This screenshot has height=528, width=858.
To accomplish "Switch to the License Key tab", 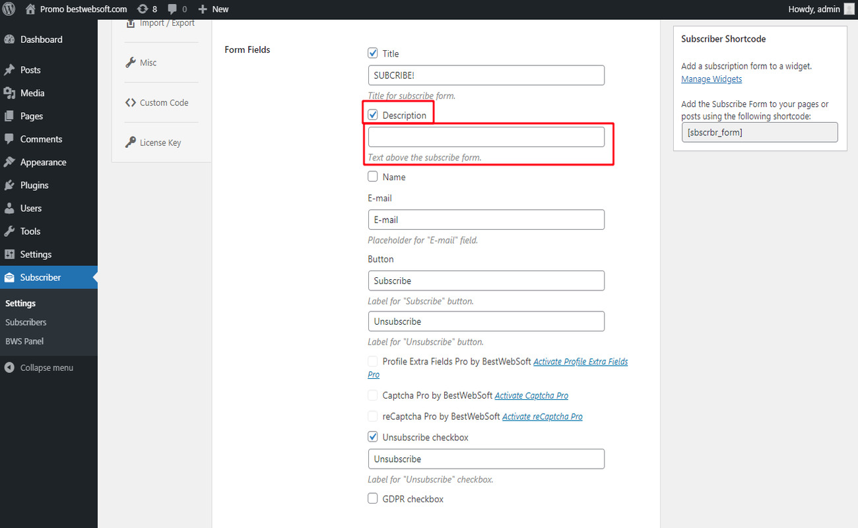I will pyautogui.click(x=161, y=143).
